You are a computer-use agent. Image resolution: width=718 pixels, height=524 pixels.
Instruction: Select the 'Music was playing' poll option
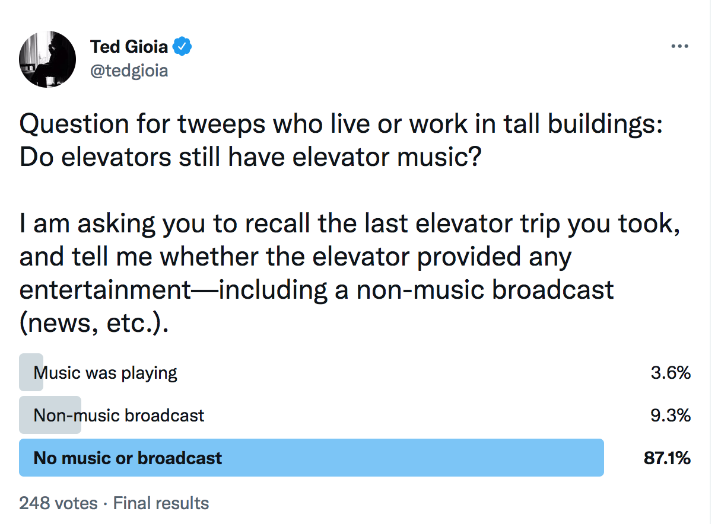coord(106,372)
